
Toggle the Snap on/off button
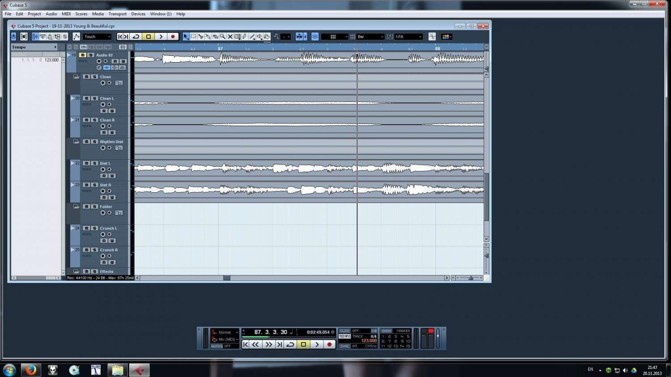315,37
